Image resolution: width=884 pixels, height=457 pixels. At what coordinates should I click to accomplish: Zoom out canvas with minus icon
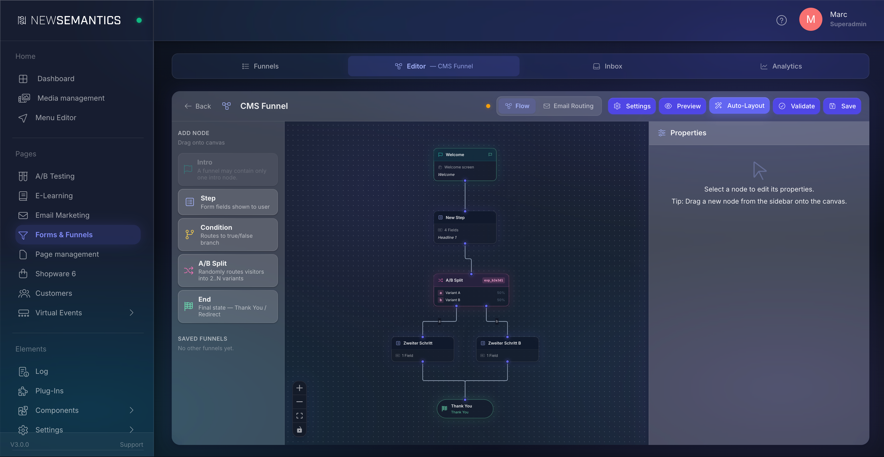(x=300, y=402)
